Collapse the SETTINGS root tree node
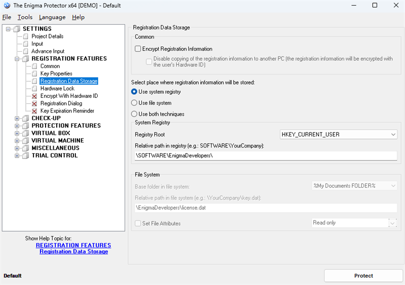 coord(8,29)
